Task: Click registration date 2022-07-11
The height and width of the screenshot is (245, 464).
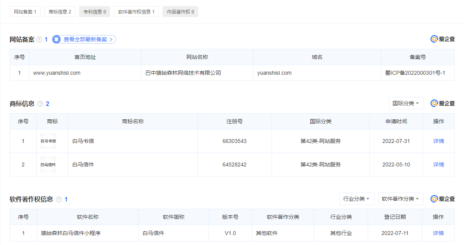Action: tap(395, 233)
